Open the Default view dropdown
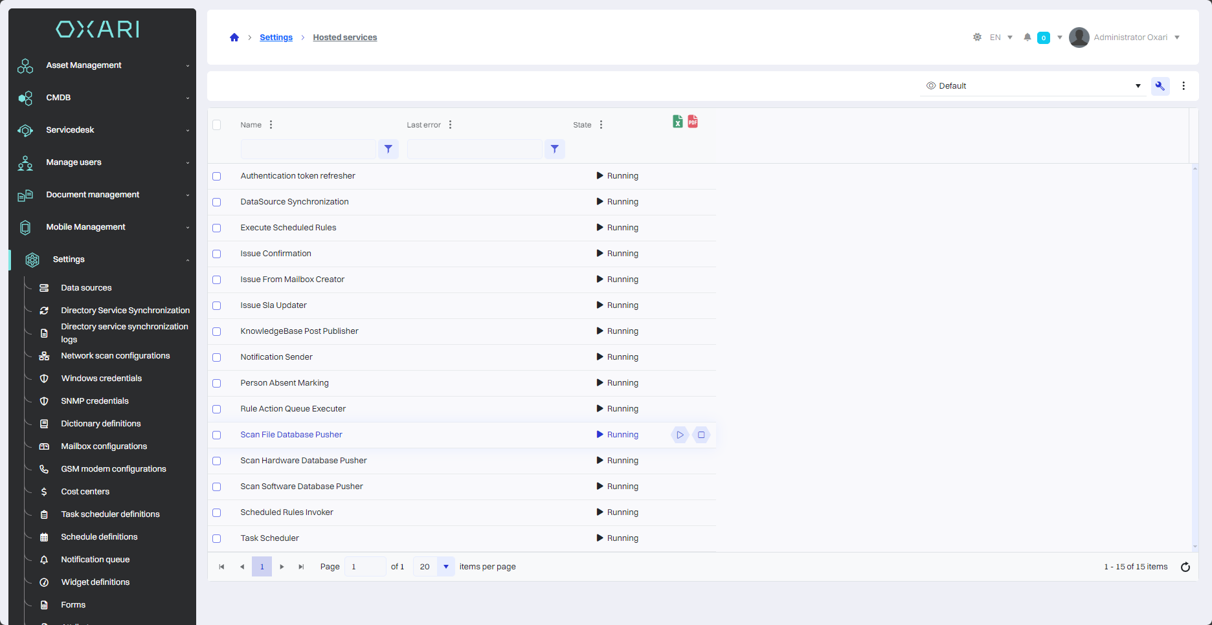The image size is (1212, 625). pyautogui.click(x=1033, y=86)
